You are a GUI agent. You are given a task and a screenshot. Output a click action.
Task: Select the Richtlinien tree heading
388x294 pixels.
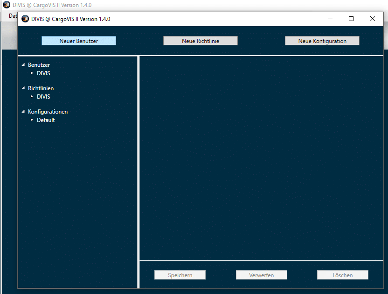41,88
